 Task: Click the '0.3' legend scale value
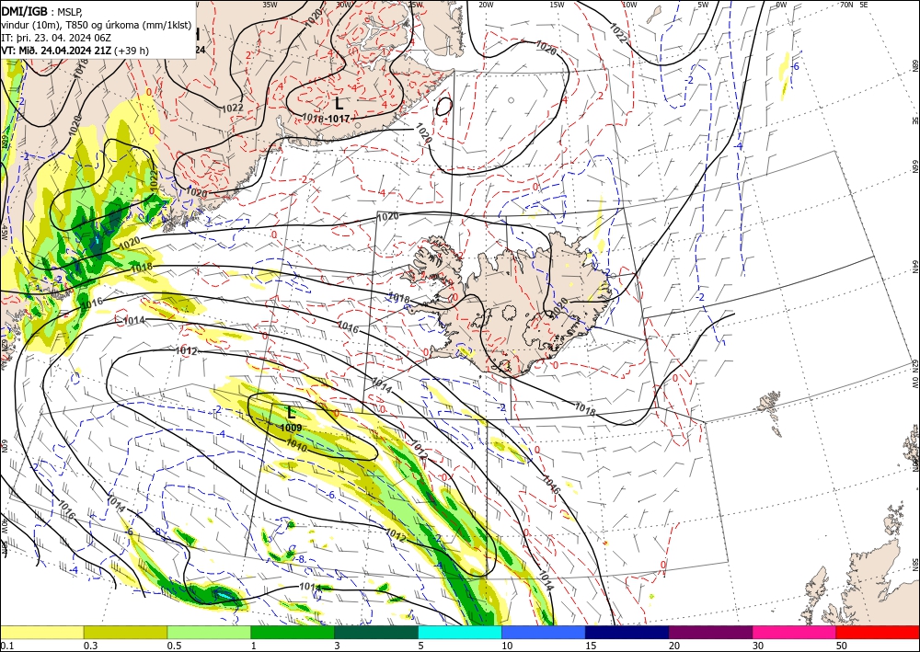point(90,646)
